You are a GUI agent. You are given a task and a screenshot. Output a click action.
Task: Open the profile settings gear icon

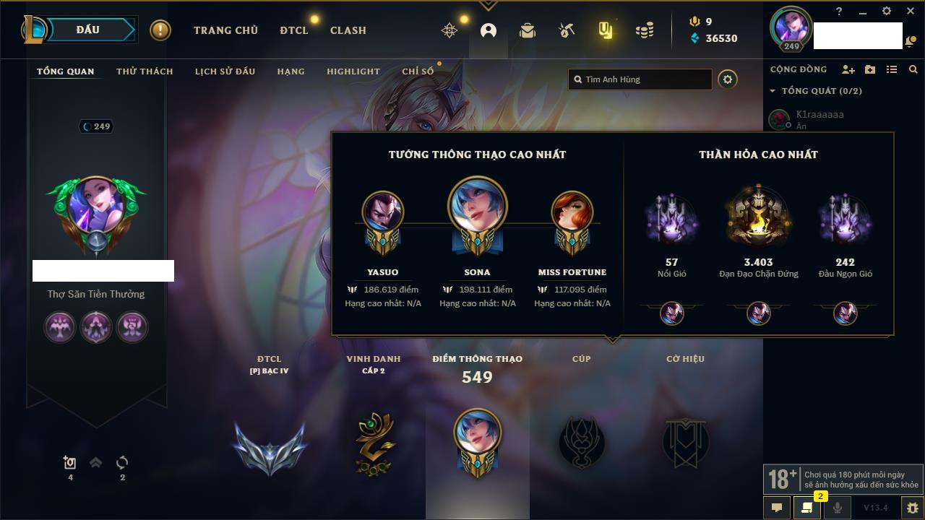[728, 79]
